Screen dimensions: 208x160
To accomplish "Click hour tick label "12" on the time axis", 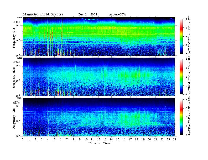I will point(99,139).
